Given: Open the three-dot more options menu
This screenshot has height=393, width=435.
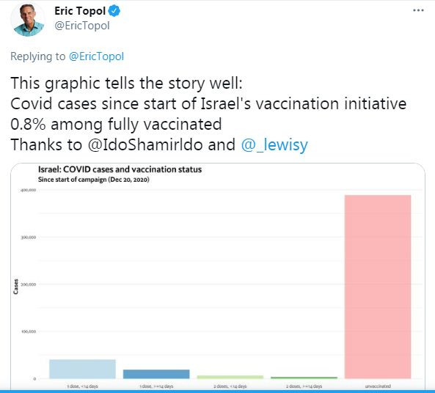Looking at the screenshot, I should tap(418, 10).
